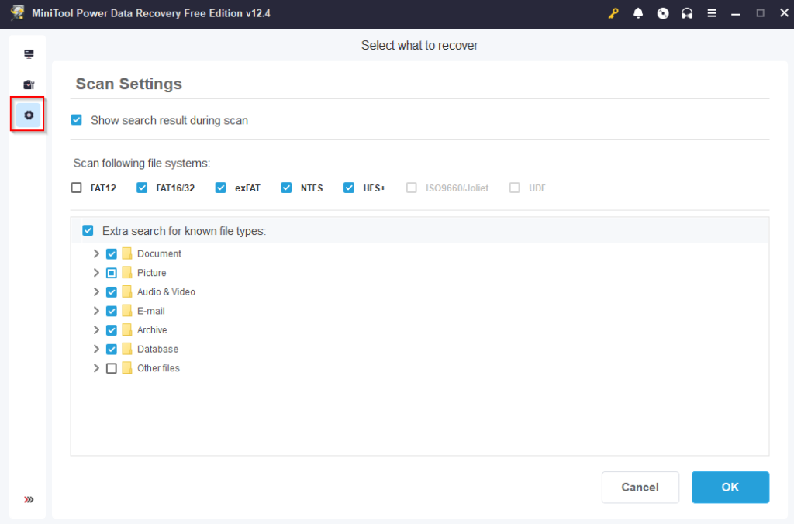Click the Archive folder icon

click(x=127, y=330)
